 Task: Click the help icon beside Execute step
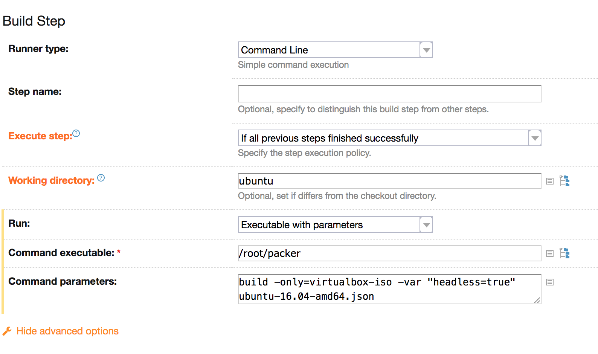coord(76,133)
